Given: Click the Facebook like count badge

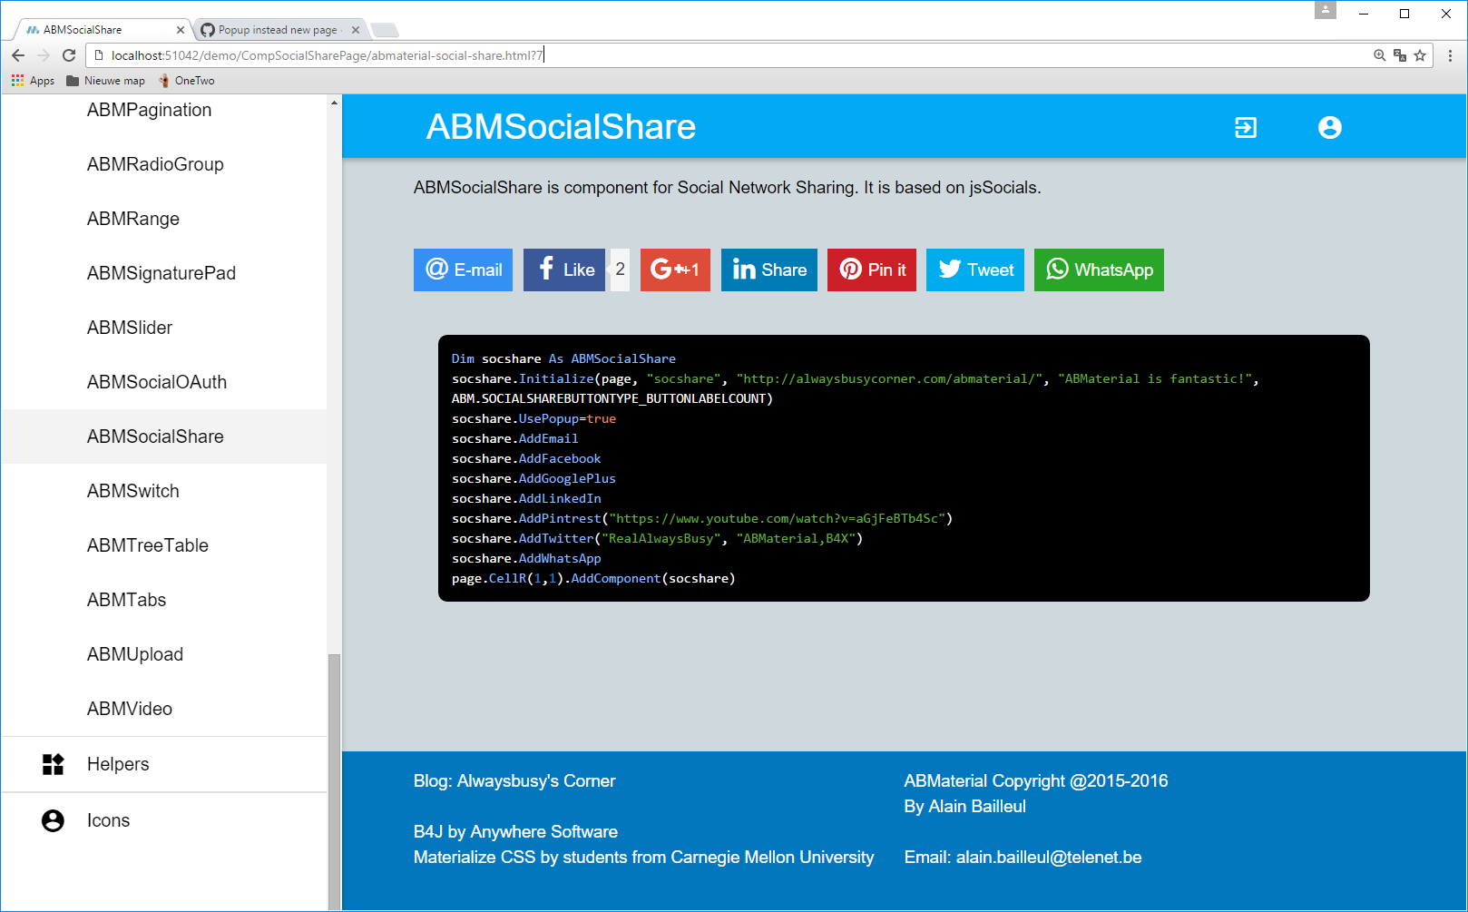Looking at the screenshot, I should 621,270.
